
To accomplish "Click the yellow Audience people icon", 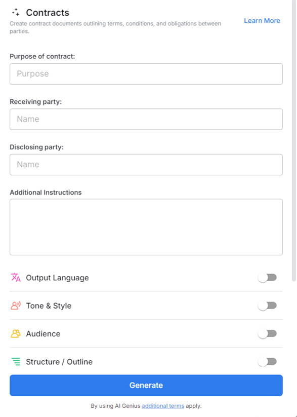I will click(x=16, y=333).
